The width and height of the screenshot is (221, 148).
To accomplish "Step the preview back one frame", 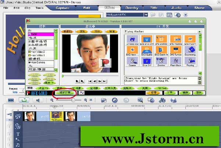I will pos(95,81).
